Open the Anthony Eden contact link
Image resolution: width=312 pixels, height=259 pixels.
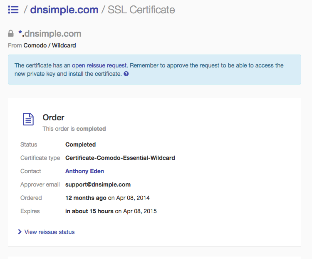pyautogui.click(x=84, y=171)
